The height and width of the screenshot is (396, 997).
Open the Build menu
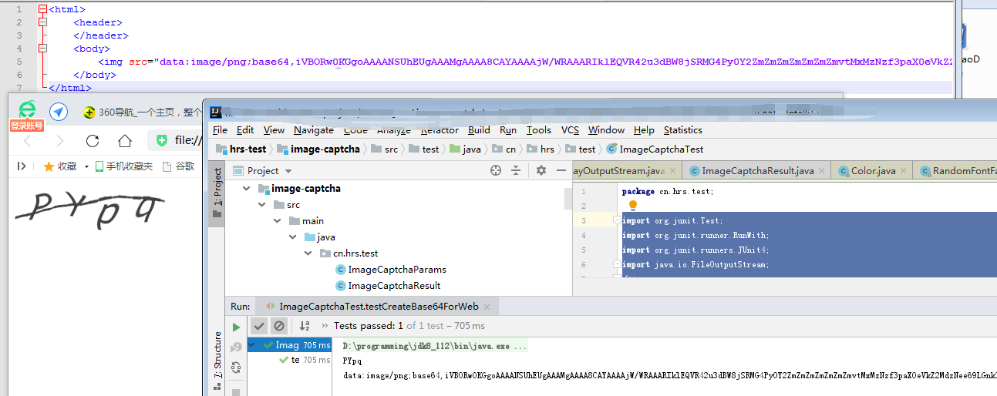[x=479, y=130]
